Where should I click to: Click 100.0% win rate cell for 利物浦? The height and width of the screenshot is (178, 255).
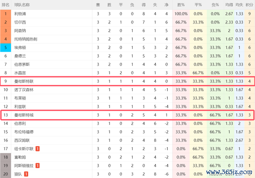pyautogui.click(x=181, y=14)
